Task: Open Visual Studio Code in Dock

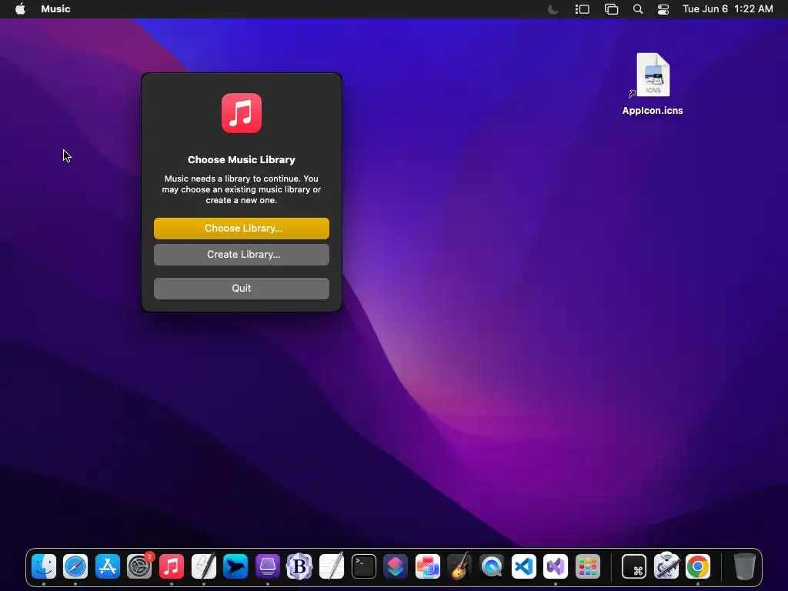Action: tap(523, 566)
